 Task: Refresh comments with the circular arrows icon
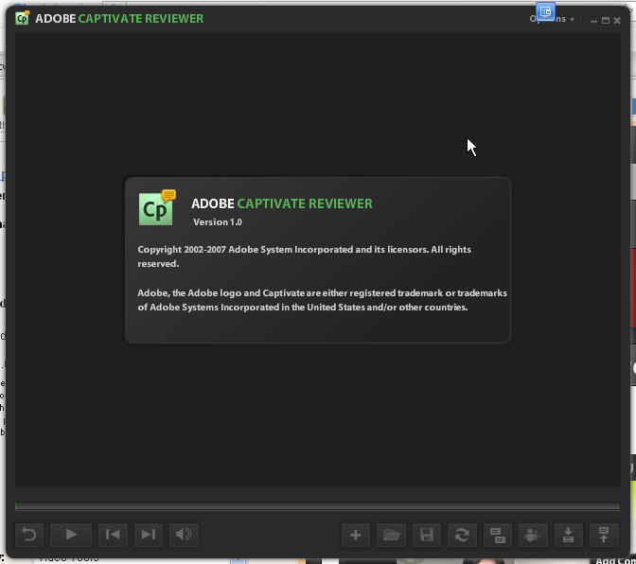(462, 535)
